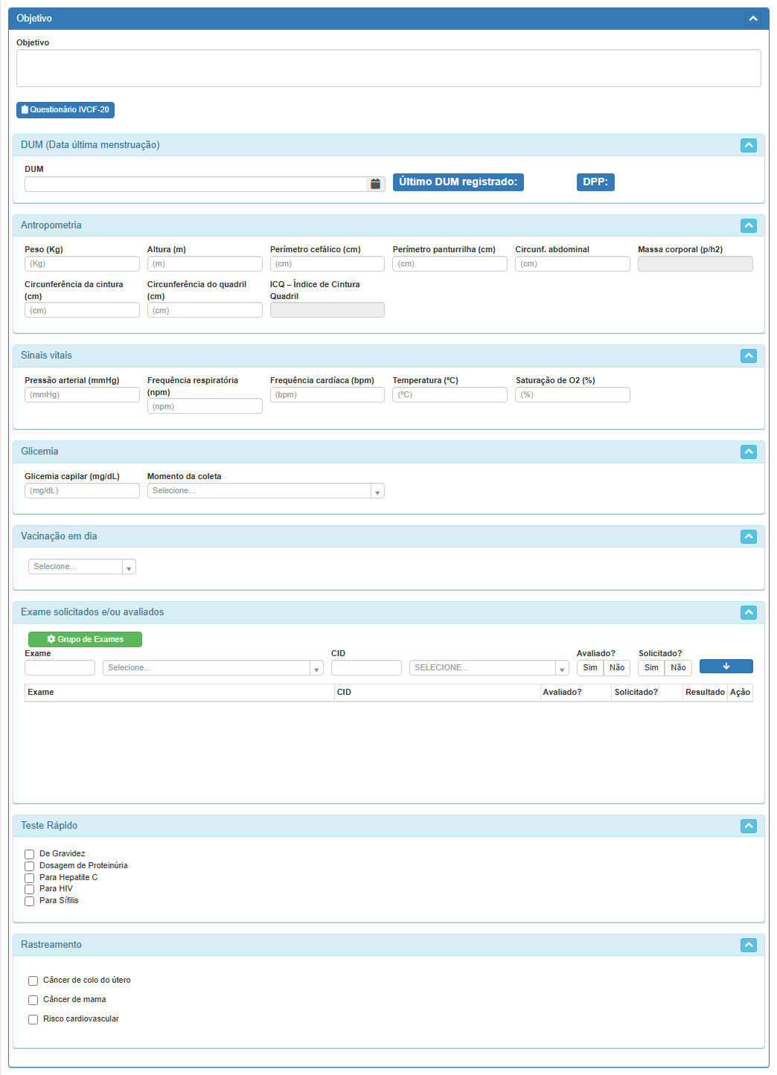This screenshot has height=1075, width=777.
Task: Enable Câncer de mama screening
Action: click(33, 1000)
